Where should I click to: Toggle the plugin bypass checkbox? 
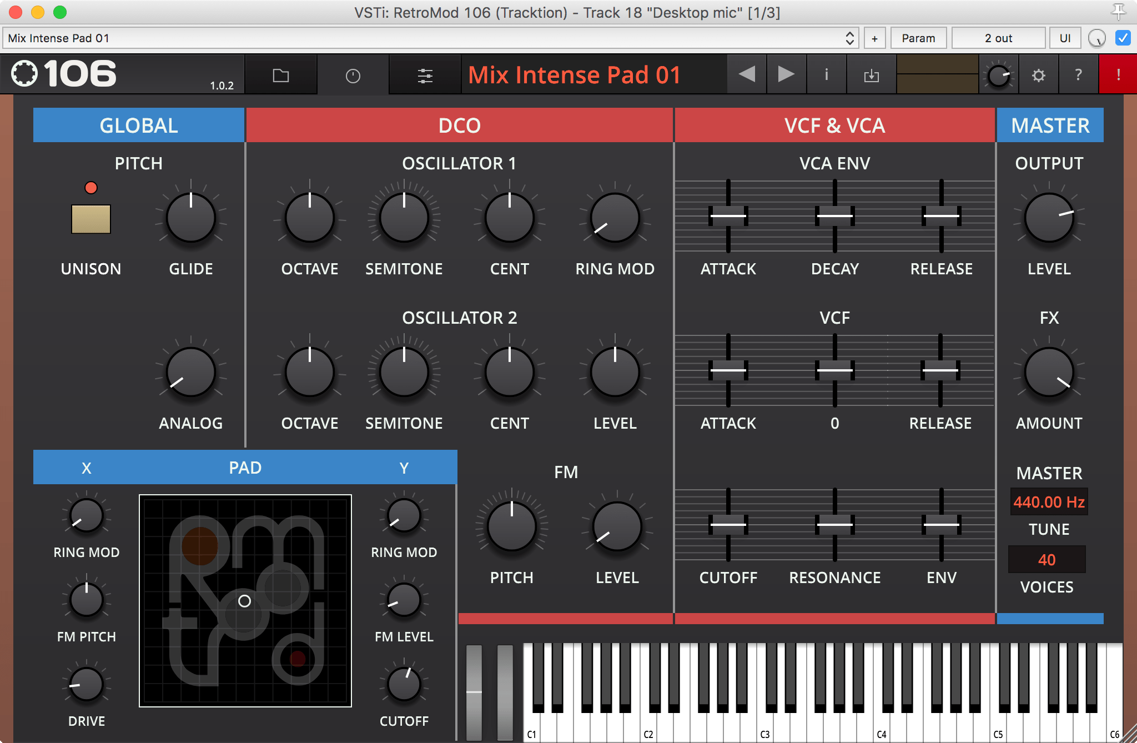1123,38
